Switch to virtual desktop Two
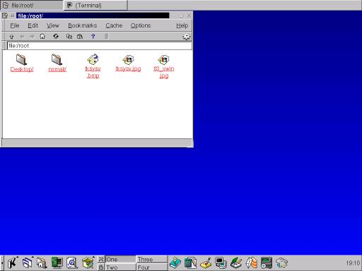This screenshot has height=271, width=362. click(x=120, y=267)
